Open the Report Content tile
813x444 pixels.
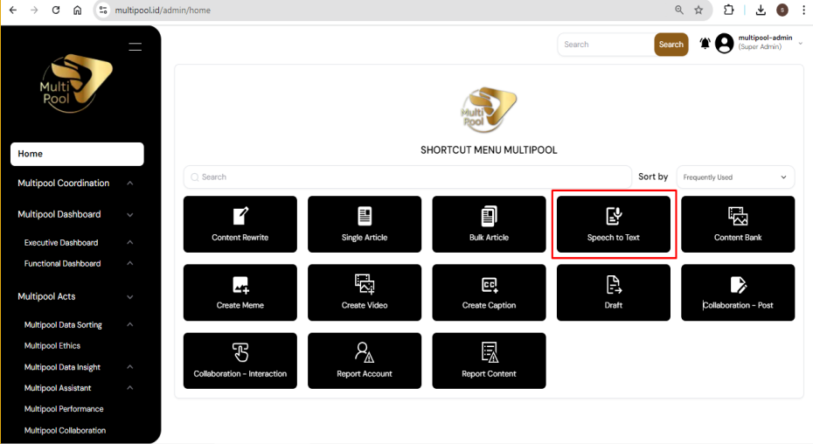click(489, 360)
